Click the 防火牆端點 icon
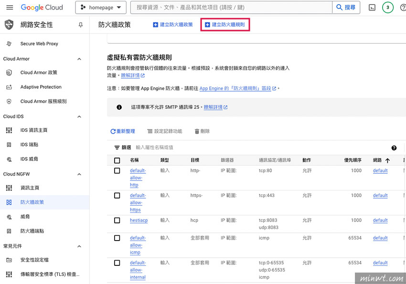406x284 pixels. tap(9, 231)
